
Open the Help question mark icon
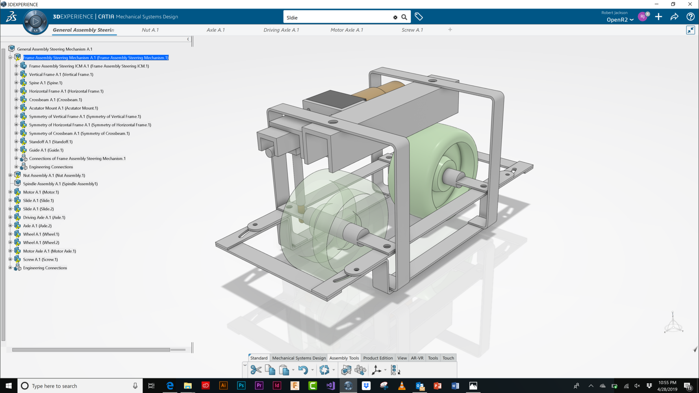(x=690, y=17)
